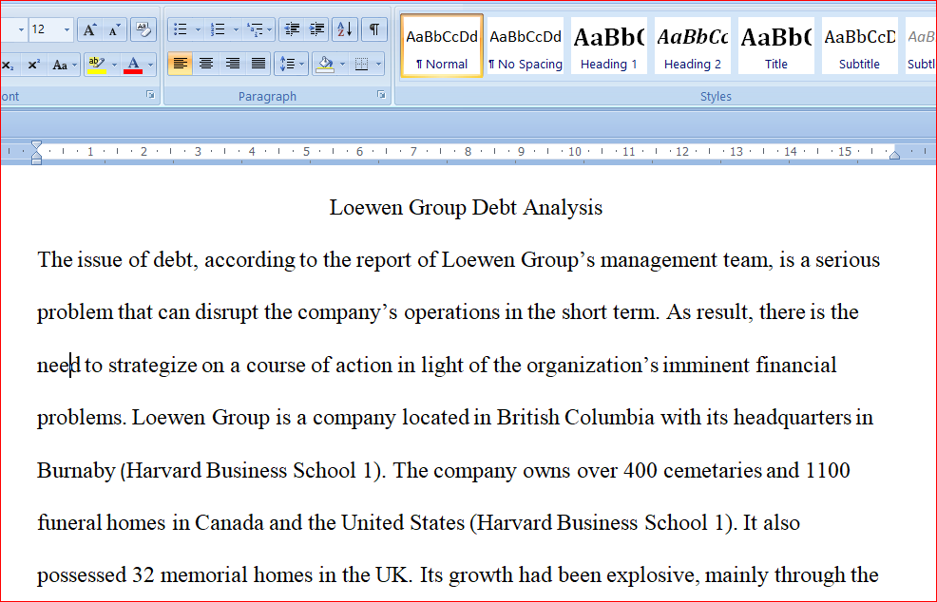Click the word 'cemetaries' in the document

(x=713, y=471)
